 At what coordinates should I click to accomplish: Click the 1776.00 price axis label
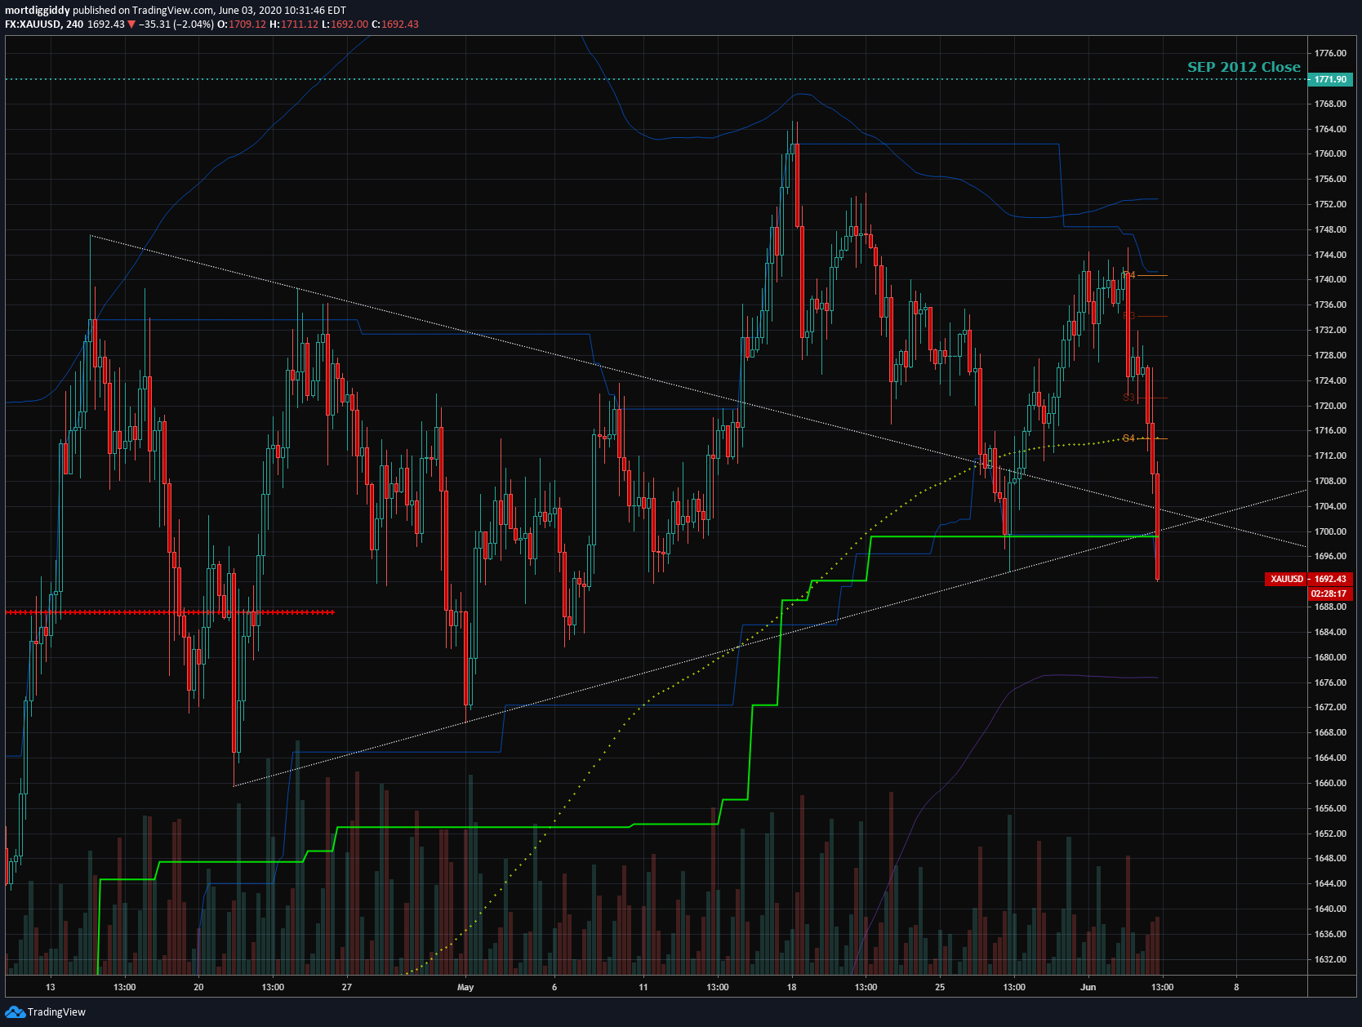(1330, 53)
